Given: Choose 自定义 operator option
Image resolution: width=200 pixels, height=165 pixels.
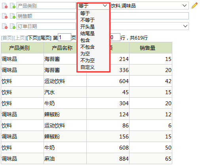Looking at the screenshot, I should pyautogui.click(x=88, y=67).
